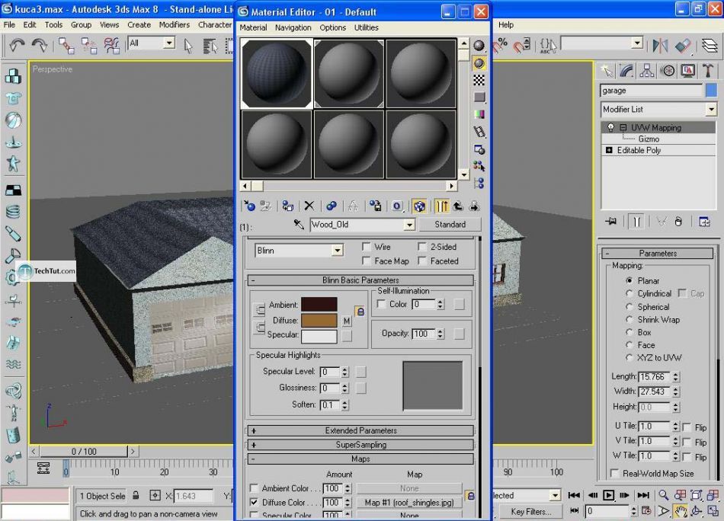Viewport: 724px width, 521px height.
Task: Click the Selection Lock toggle padlock
Action: [x=136, y=496]
